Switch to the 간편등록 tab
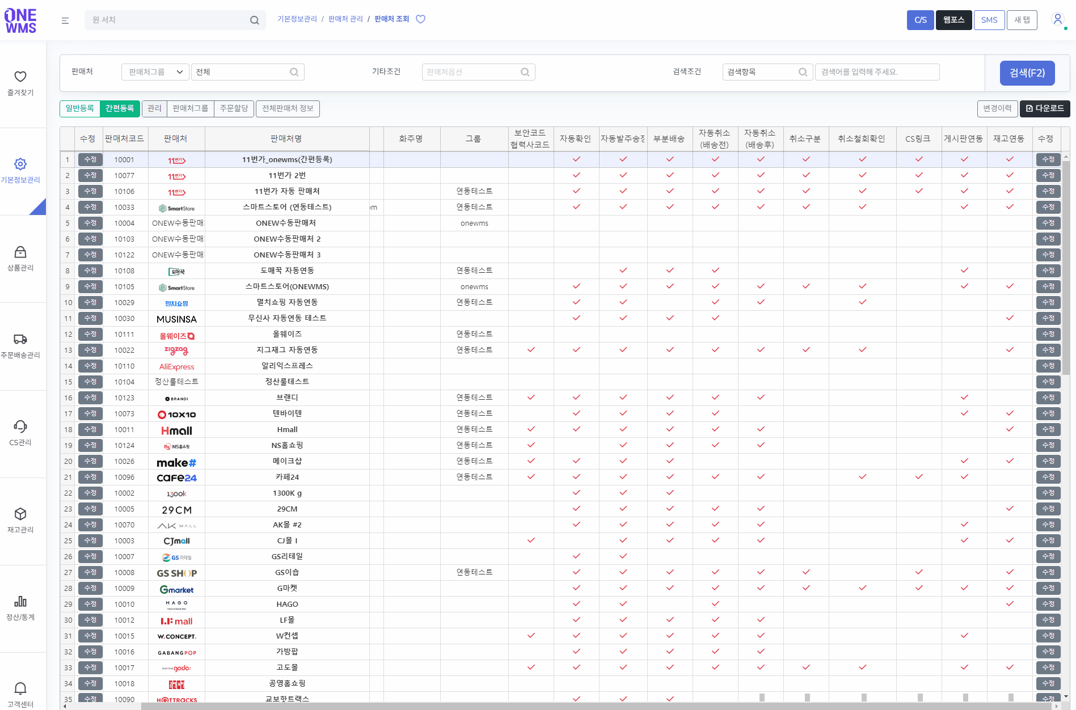1076x710 pixels. (x=120, y=108)
